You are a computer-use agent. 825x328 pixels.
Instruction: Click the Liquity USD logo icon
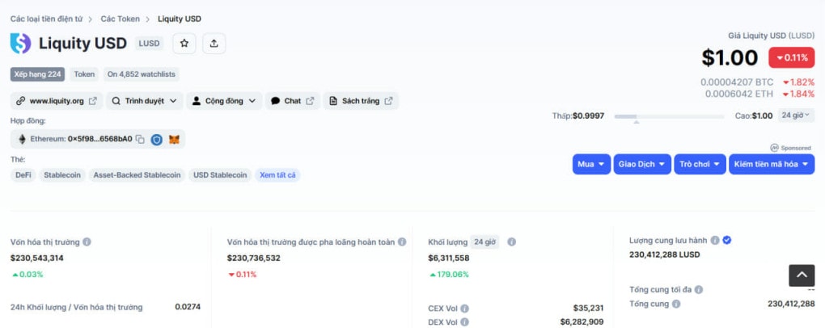(20, 44)
